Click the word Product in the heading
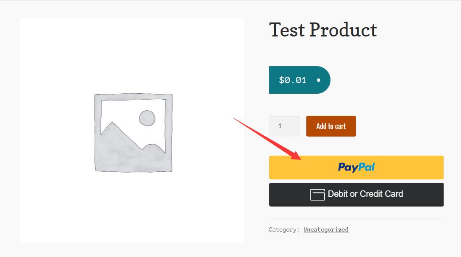This screenshot has height=257, width=461. (x=343, y=30)
